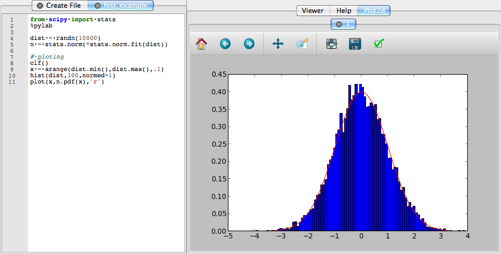Click the green checkmark edit parameters icon

pos(379,44)
